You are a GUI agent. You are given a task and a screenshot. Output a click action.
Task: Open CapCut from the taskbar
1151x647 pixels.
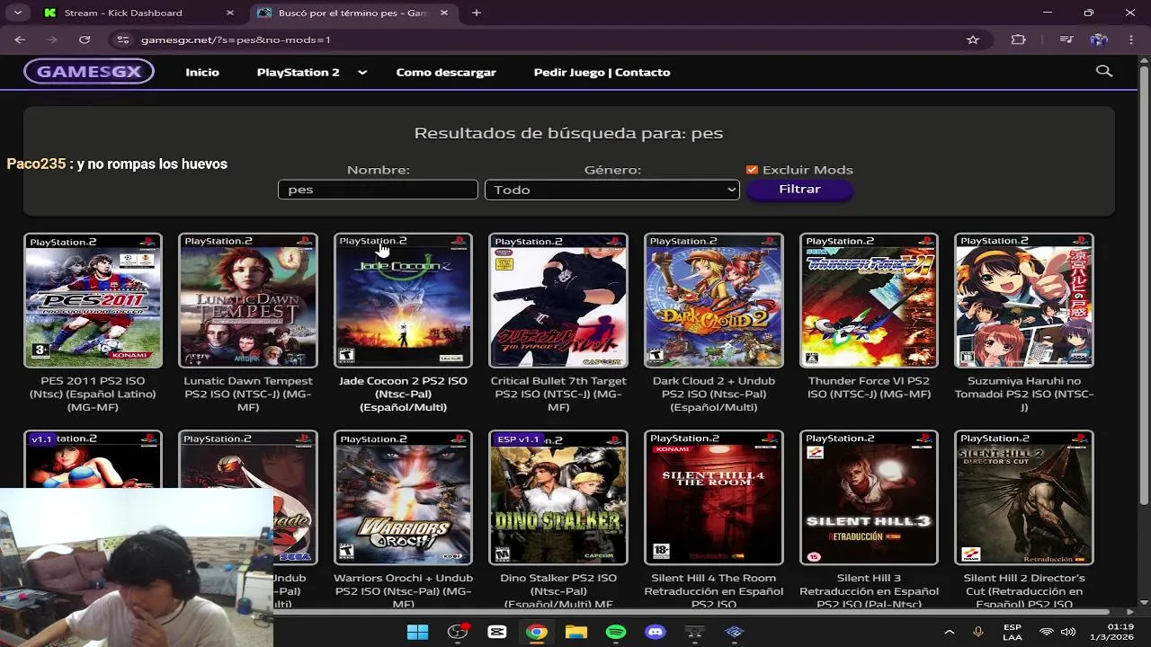(x=497, y=633)
